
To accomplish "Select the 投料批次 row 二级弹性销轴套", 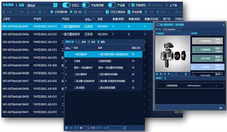I will click(190, 85).
